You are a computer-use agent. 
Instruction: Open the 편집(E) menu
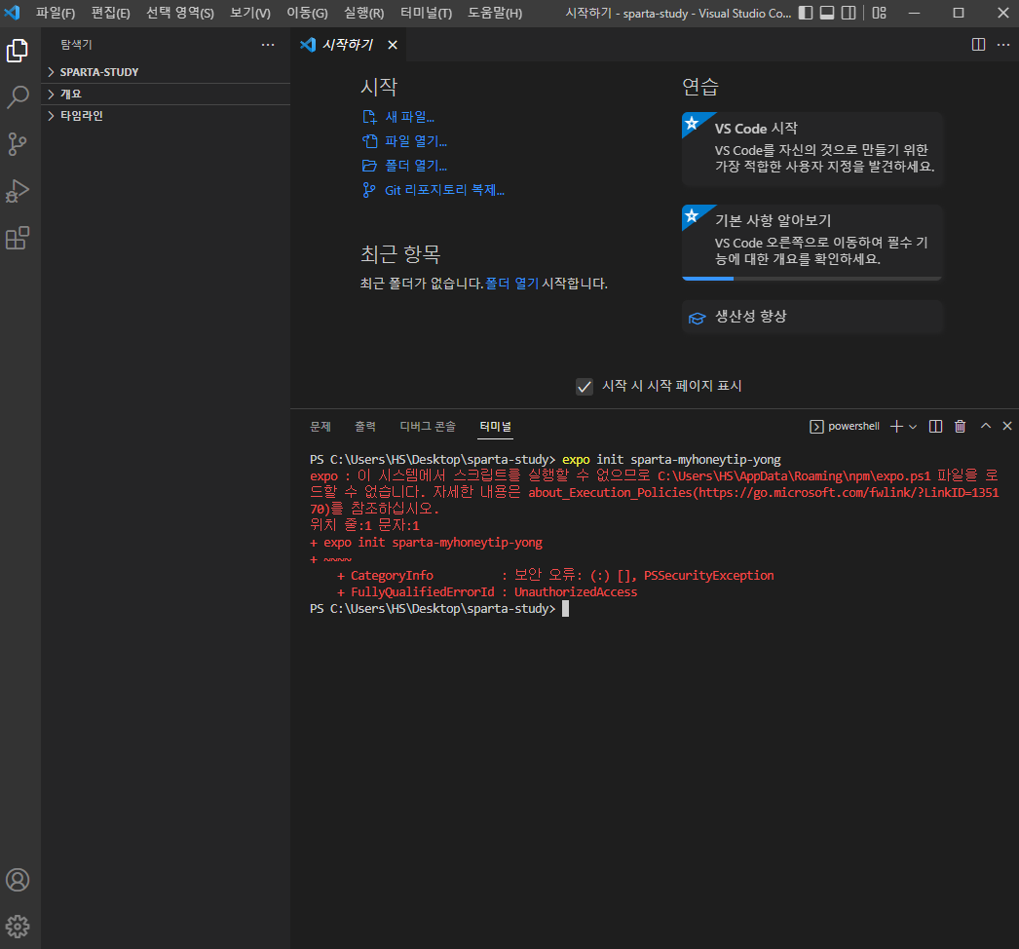(110, 13)
